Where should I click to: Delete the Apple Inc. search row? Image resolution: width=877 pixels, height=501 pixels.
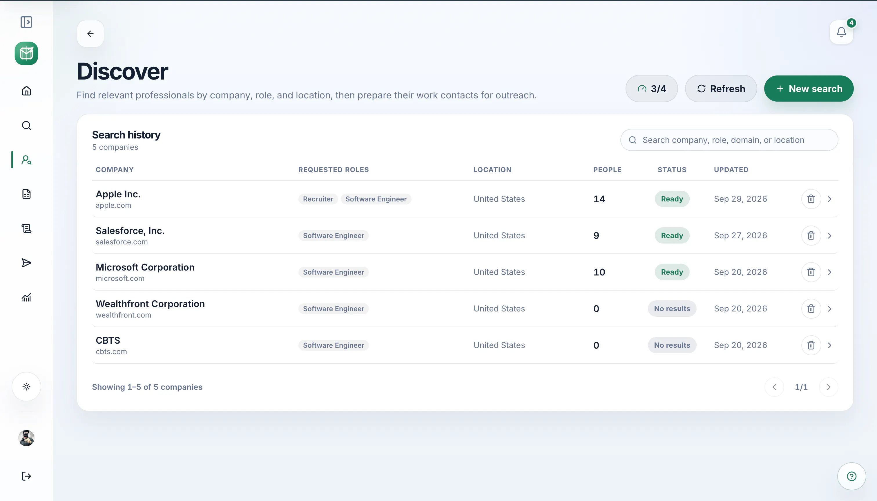point(811,199)
